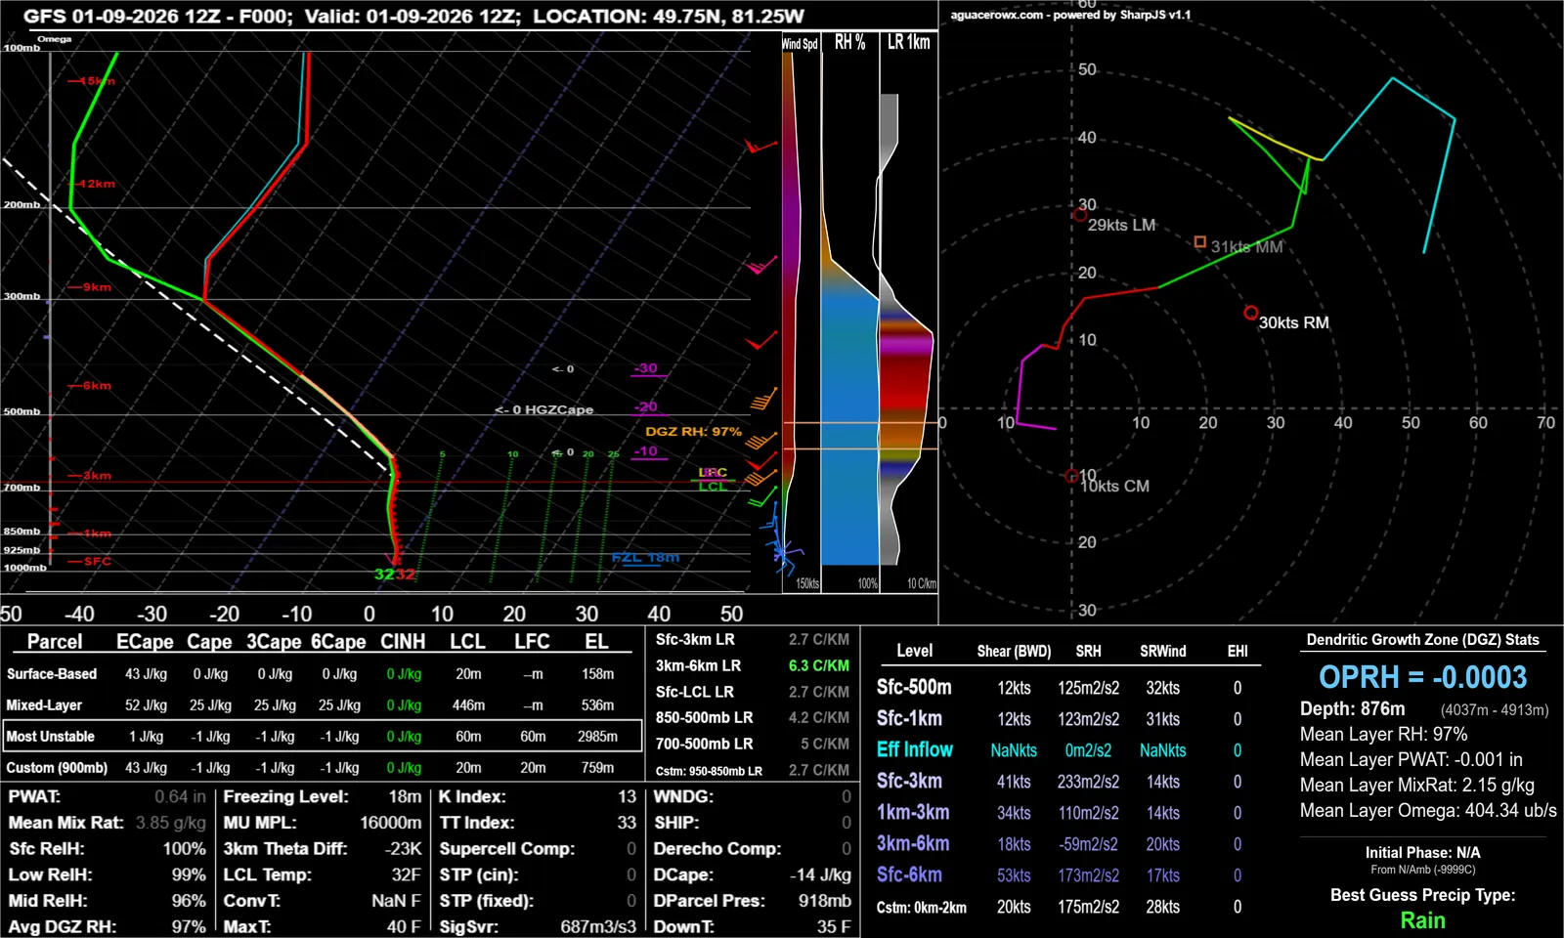Image resolution: width=1564 pixels, height=938 pixels.
Task: Click the Shear (BWD) column header
Action: point(1014,651)
